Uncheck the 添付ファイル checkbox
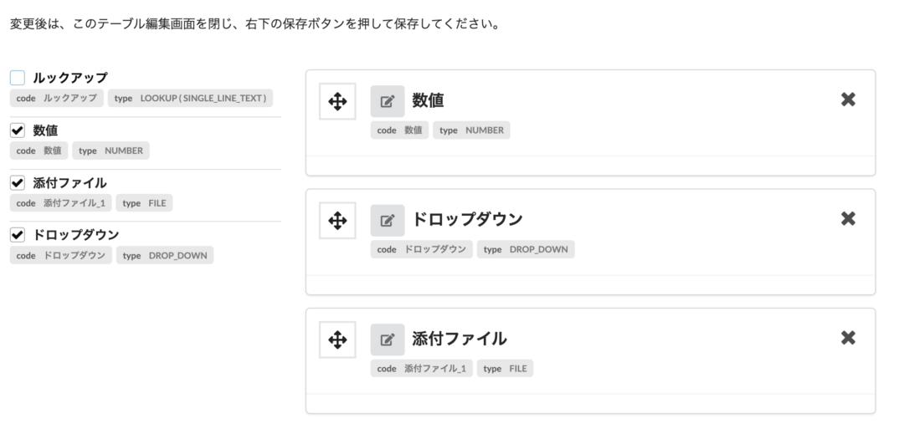Image resolution: width=904 pixels, height=434 pixels. (x=18, y=182)
